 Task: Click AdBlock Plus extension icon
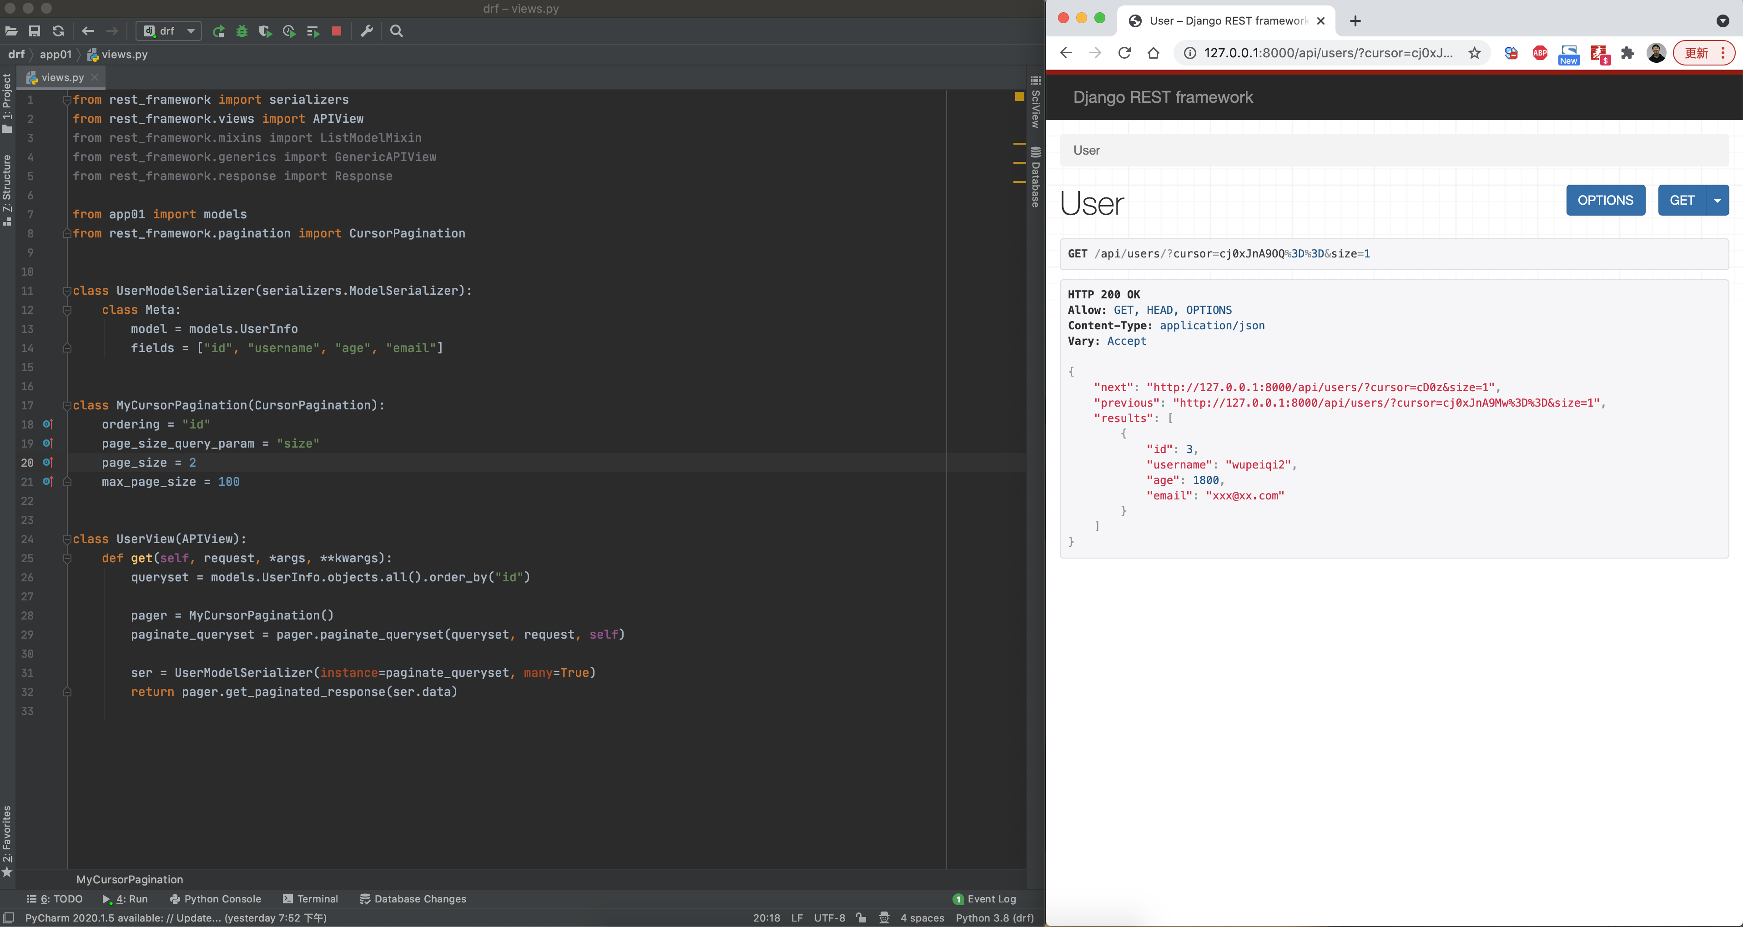pyautogui.click(x=1539, y=53)
